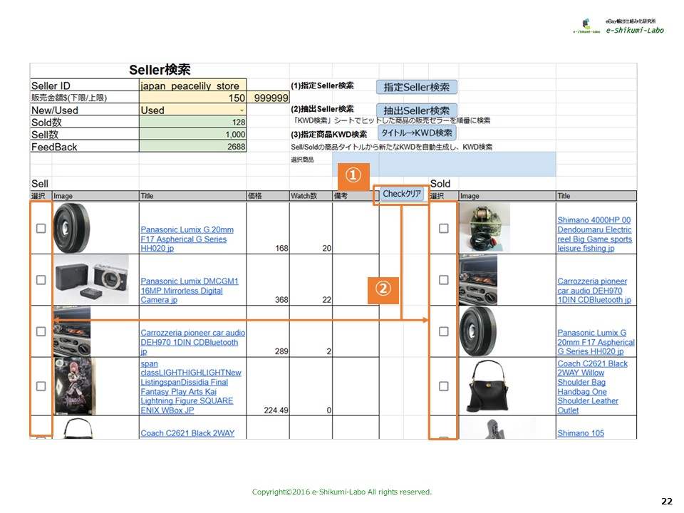This screenshot has width=684, height=513.
Task: Open Sold link Panasonic Lumix G 20mm F17
Action: (596, 342)
